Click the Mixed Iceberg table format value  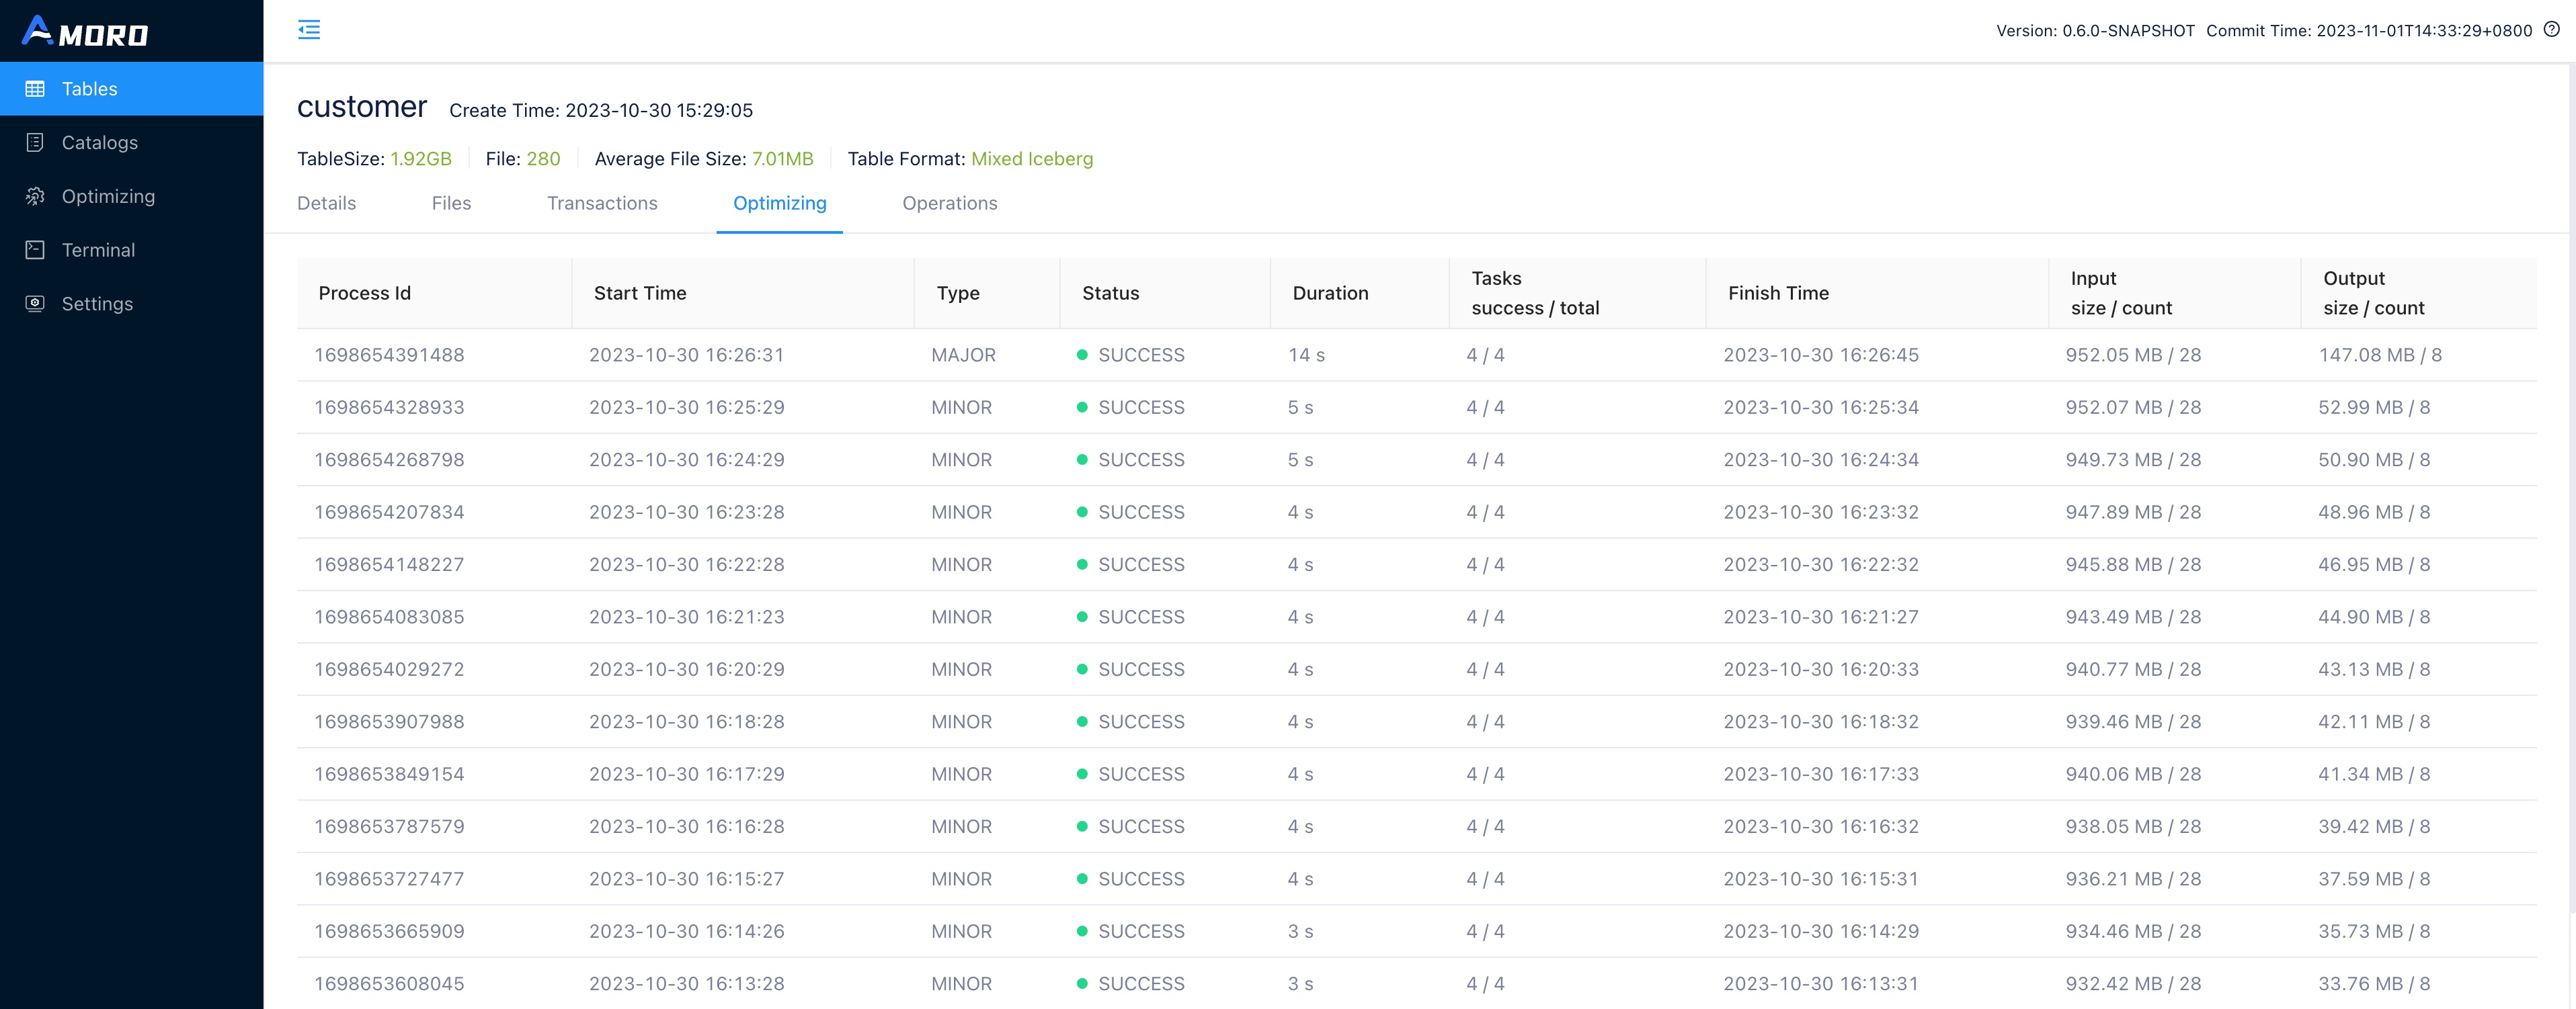[1032, 159]
